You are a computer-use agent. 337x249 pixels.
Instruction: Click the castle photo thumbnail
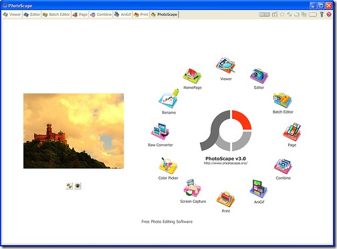coord(74,131)
